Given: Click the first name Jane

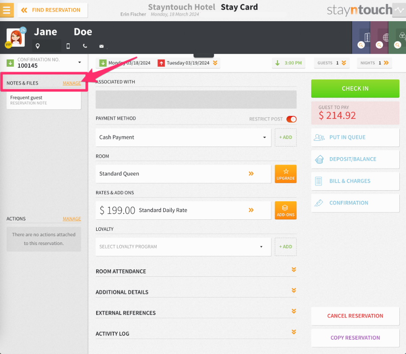Looking at the screenshot, I should (45, 32).
